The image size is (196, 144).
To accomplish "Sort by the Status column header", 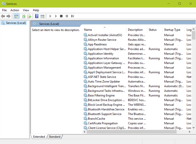I will pos(155,30).
